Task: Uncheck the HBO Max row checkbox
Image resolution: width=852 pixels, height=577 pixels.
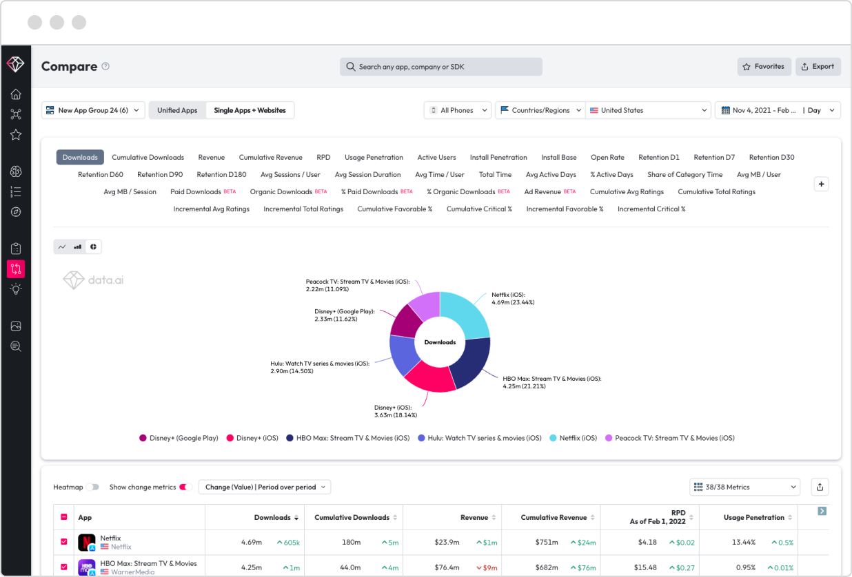Action: pos(64,567)
